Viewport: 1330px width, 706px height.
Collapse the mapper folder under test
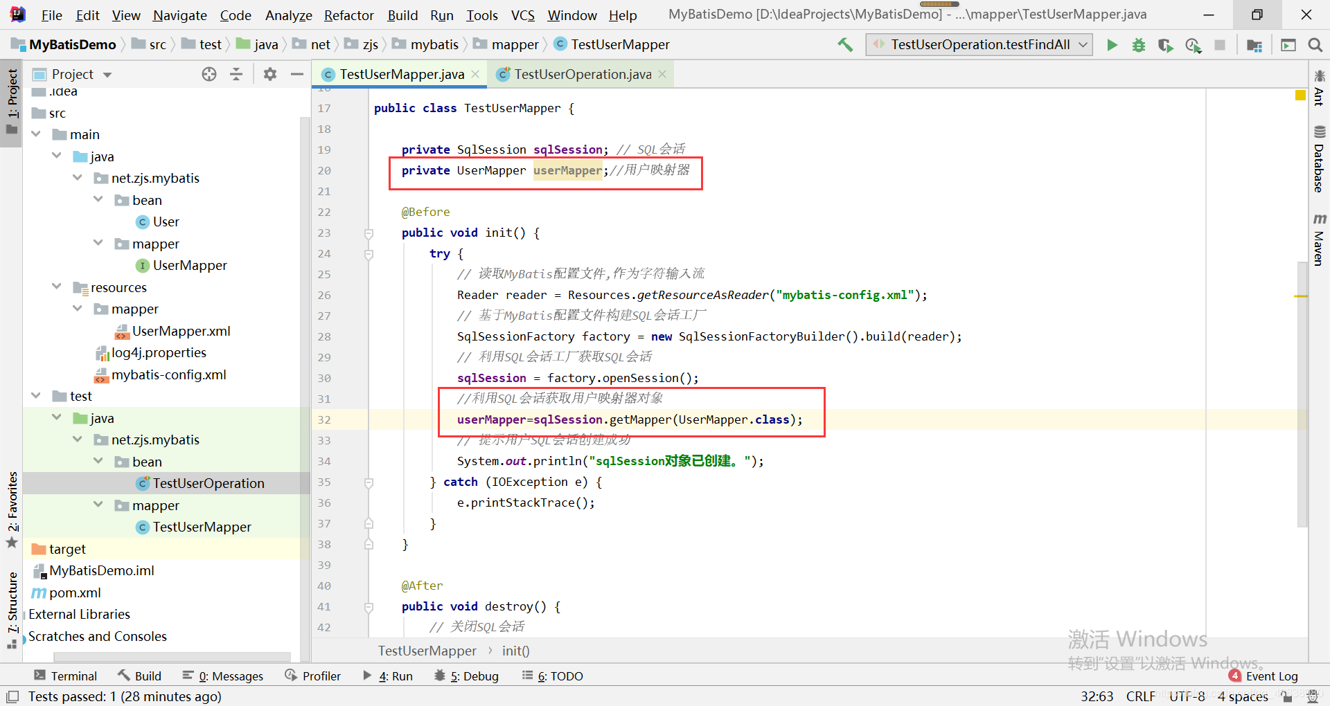pos(98,505)
